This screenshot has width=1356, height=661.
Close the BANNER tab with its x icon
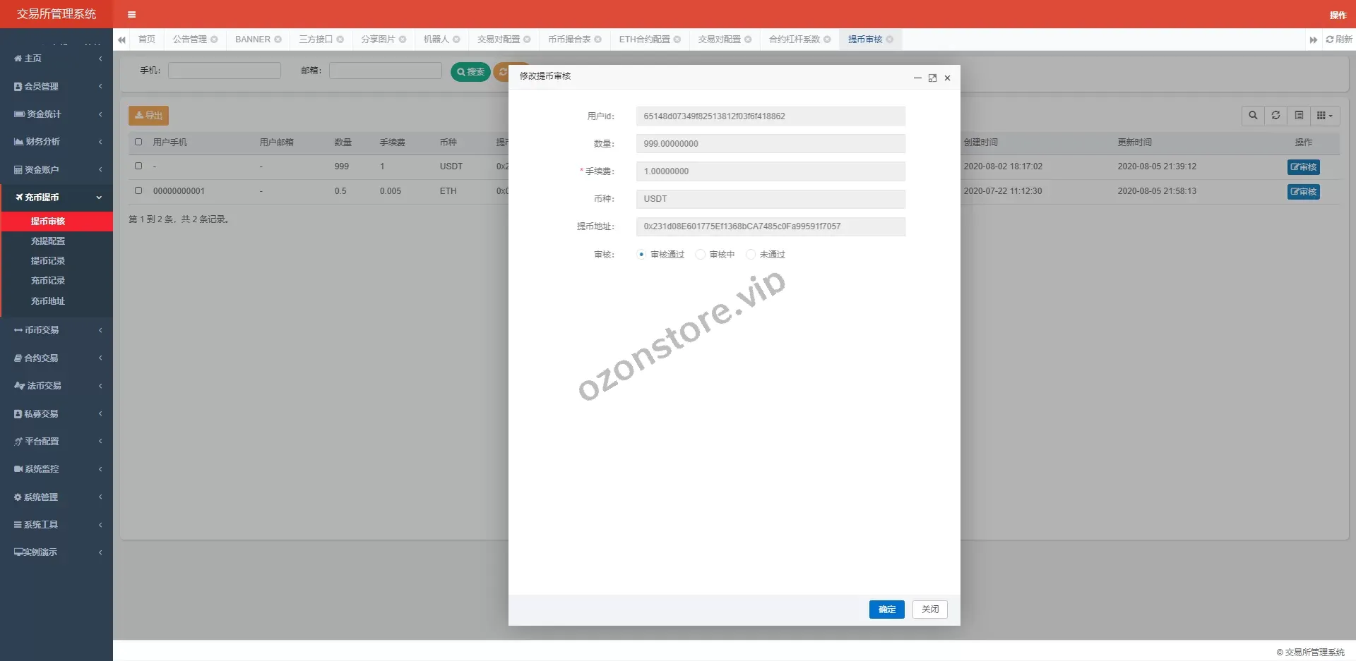click(278, 40)
